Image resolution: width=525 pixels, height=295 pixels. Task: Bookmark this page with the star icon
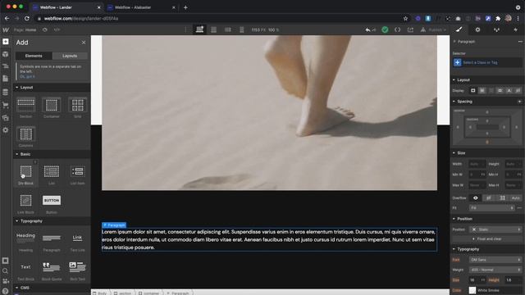coord(405,18)
